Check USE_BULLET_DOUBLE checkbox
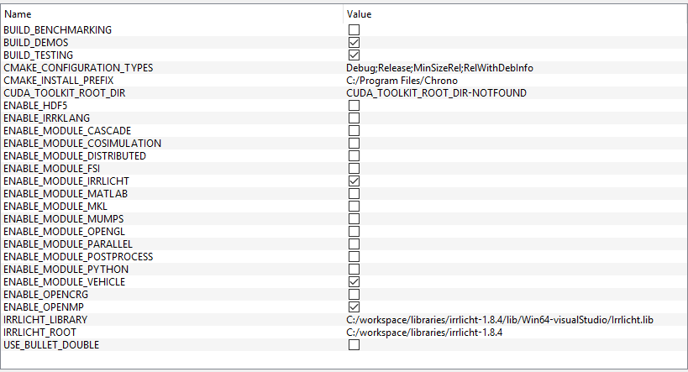Viewport: 688px width, 372px height. 354,345
